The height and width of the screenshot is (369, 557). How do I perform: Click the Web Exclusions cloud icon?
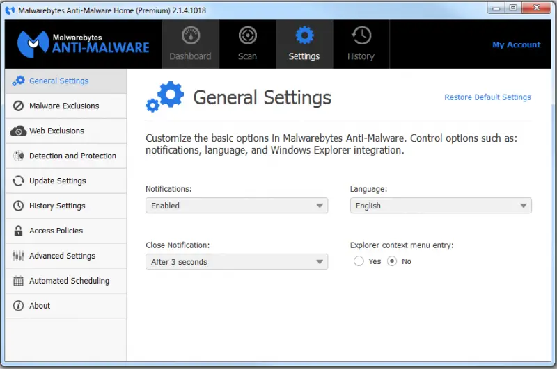click(x=18, y=131)
